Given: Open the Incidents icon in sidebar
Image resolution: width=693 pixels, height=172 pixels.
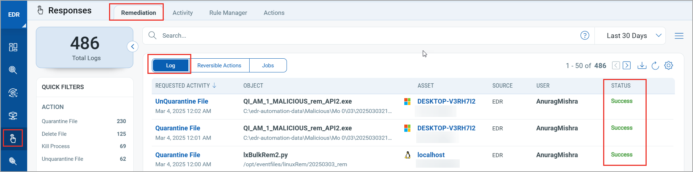Looking at the screenshot, I should point(13,93).
